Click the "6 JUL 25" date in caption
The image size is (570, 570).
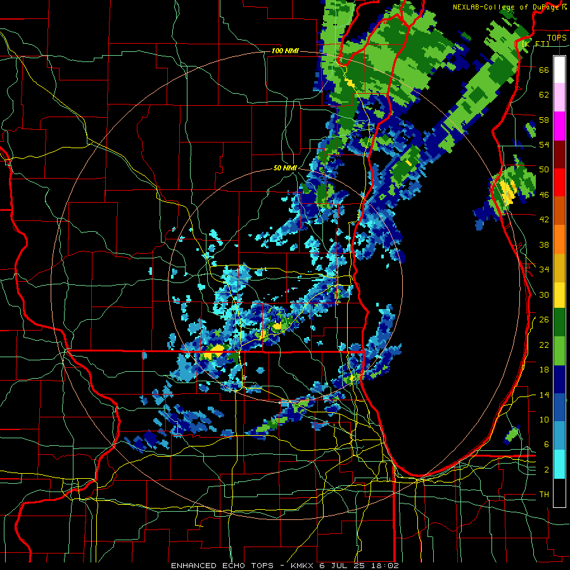click(343, 566)
